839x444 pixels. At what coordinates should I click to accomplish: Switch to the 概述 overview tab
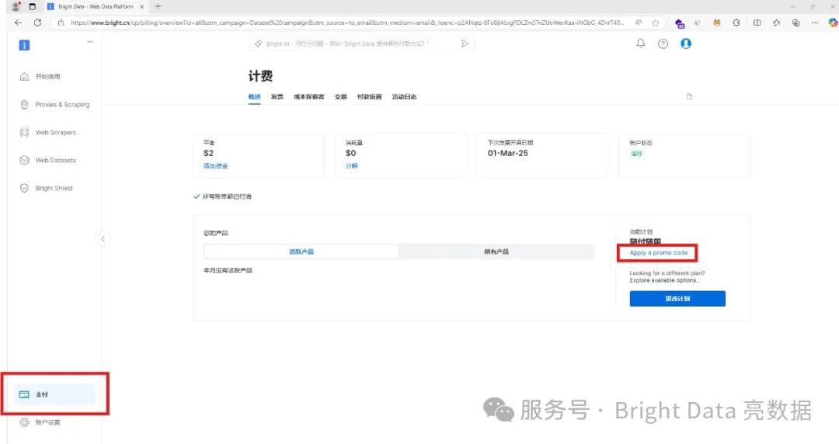click(x=254, y=97)
